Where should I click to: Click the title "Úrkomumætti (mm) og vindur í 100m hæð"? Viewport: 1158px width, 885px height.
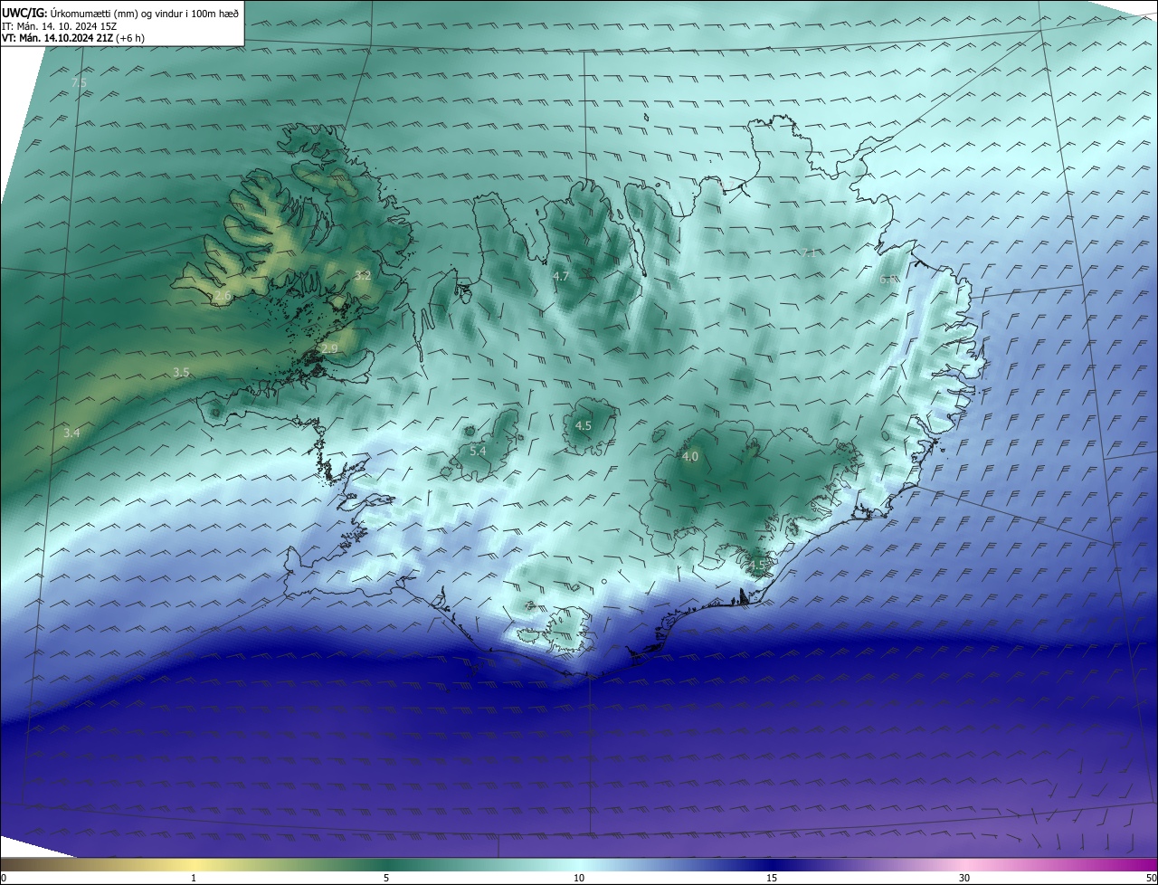pyautogui.click(x=145, y=12)
